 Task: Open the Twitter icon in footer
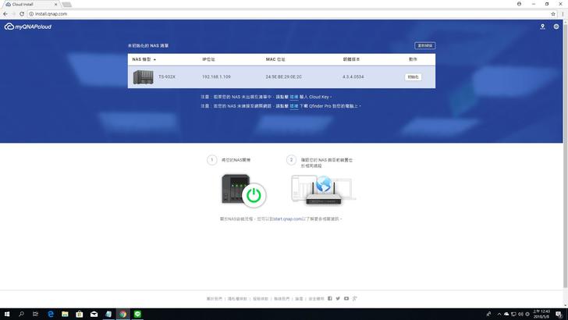tap(338, 298)
